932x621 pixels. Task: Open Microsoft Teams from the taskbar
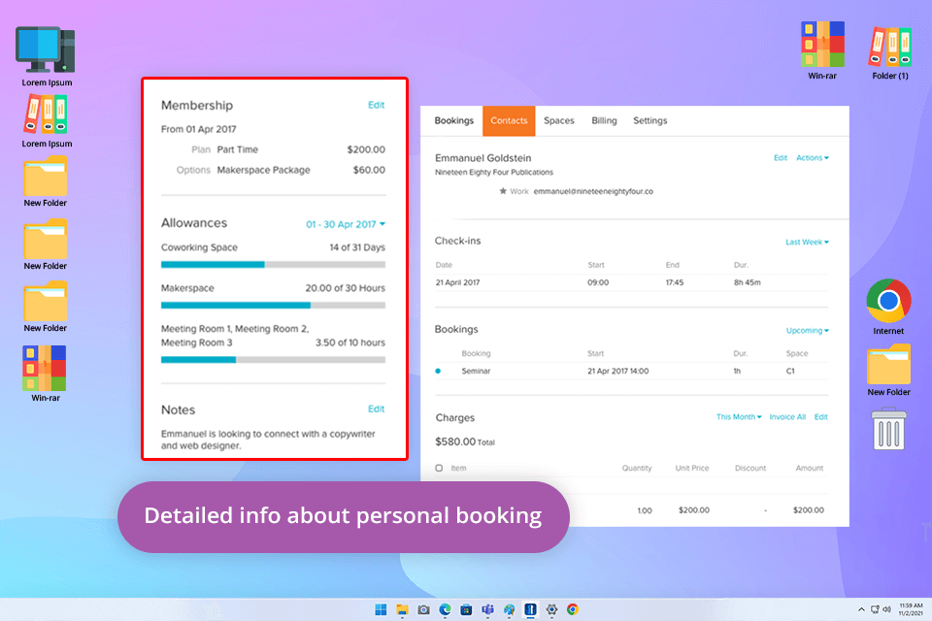click(x=488, y=609)
